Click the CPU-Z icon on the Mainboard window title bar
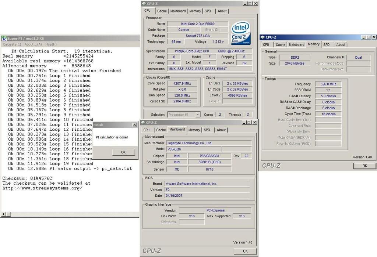The width and height of the screenshot is (377, 257). tap(144, 122)
